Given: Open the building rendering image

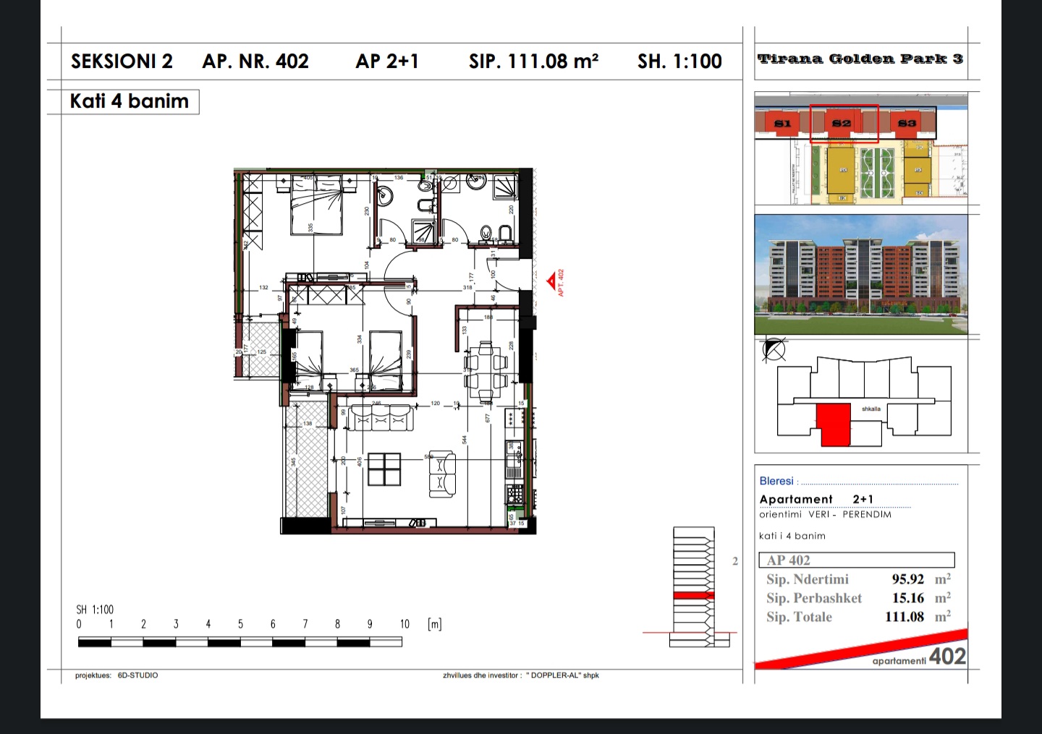Looking at the screenshot, I should point(861,275).
